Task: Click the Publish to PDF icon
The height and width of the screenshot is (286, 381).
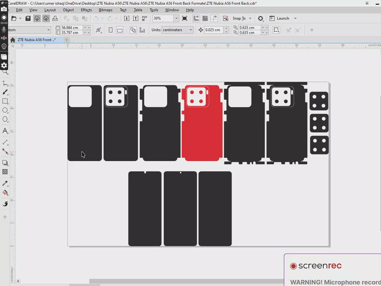Action: point(145,19)
